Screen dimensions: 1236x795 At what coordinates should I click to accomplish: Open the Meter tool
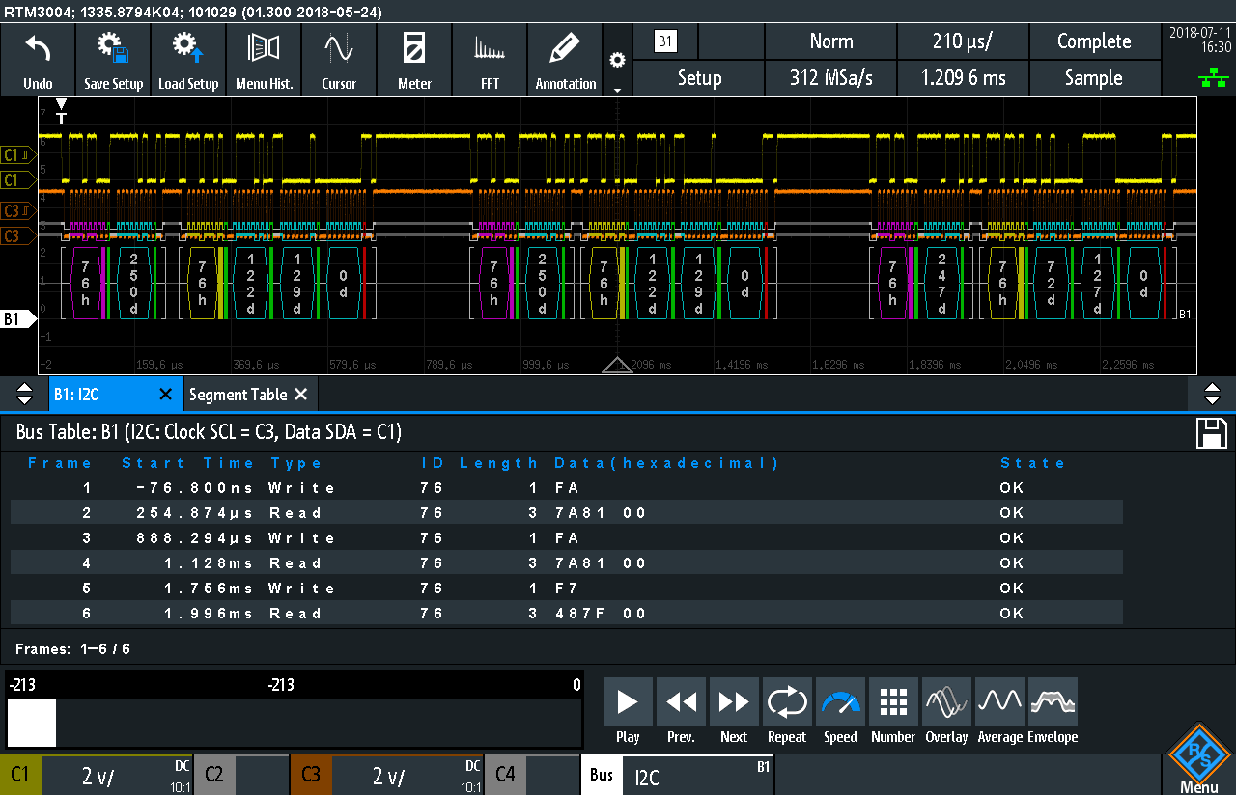[414, 60]
